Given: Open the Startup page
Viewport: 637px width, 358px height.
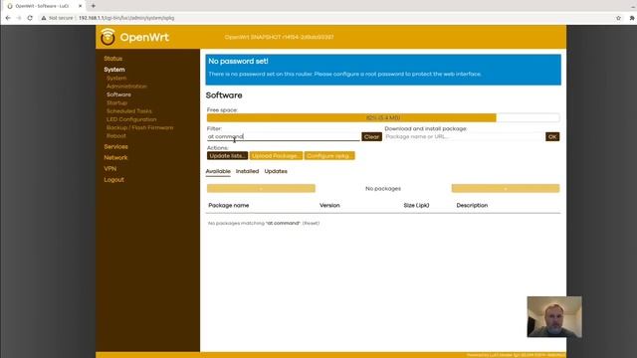Looking at the screenshot, I should (116, 102).
